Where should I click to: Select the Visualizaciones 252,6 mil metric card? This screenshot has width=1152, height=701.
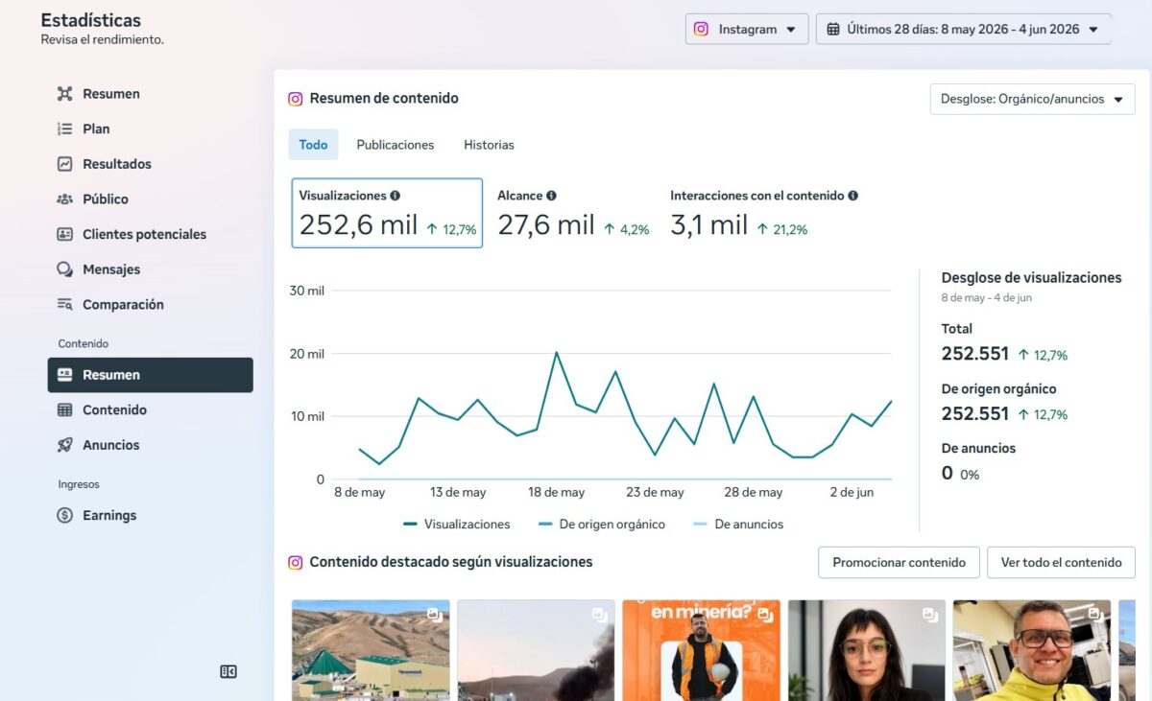click(387, 213)
